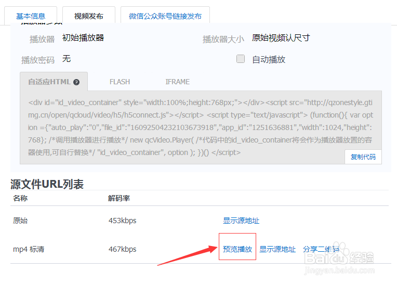This screenshot has width=397, height=284.
Task: Show source address for mp4 标清 row
Action: [x=277, y=249]
